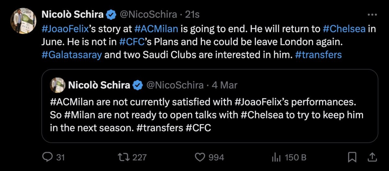Click the quoted tweet's small avatar

[x=57, y=85]
